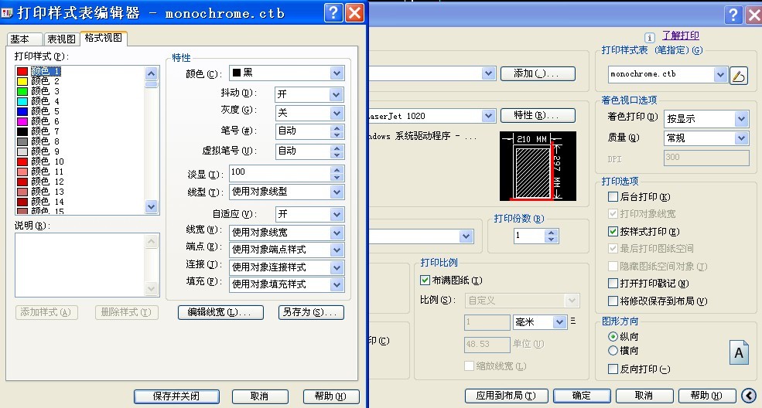Click the round collapse arrow icon at bottom right
762x408 pixels.
click(750, 396)
